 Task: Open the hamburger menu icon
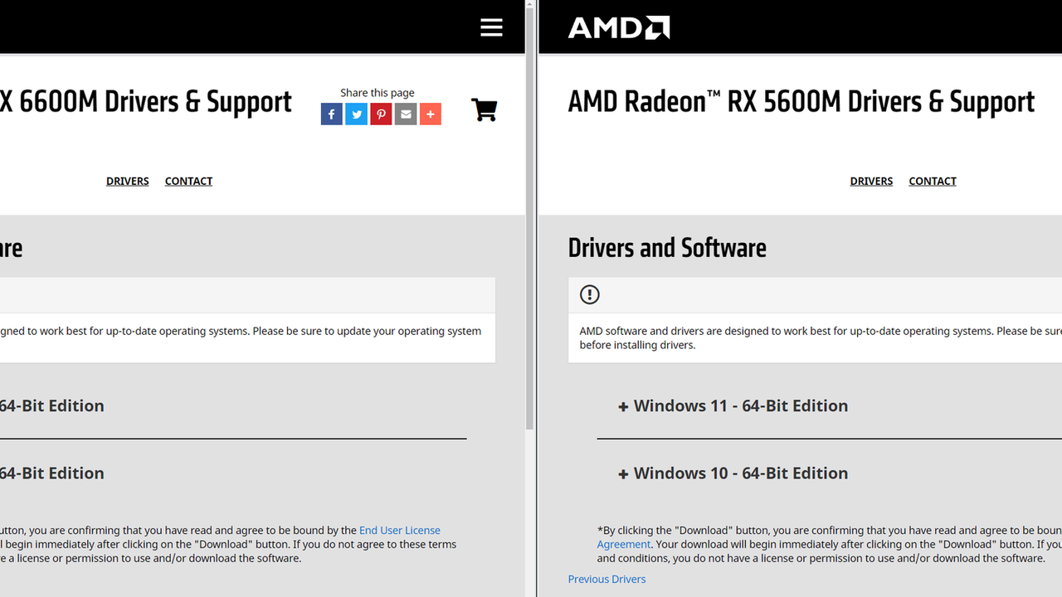[491, 27]
